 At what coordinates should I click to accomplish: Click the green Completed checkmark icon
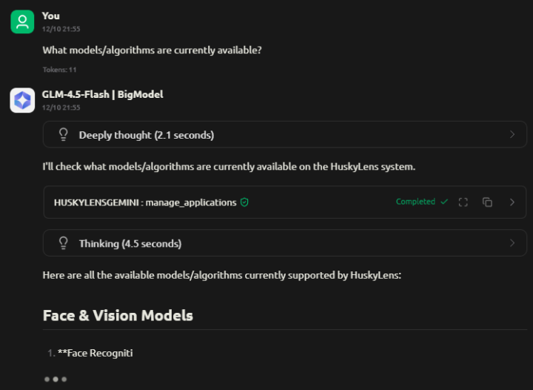click(444, 202)
